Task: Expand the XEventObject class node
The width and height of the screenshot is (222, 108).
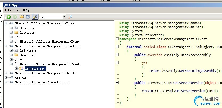Action: click(x=17, y=69)
